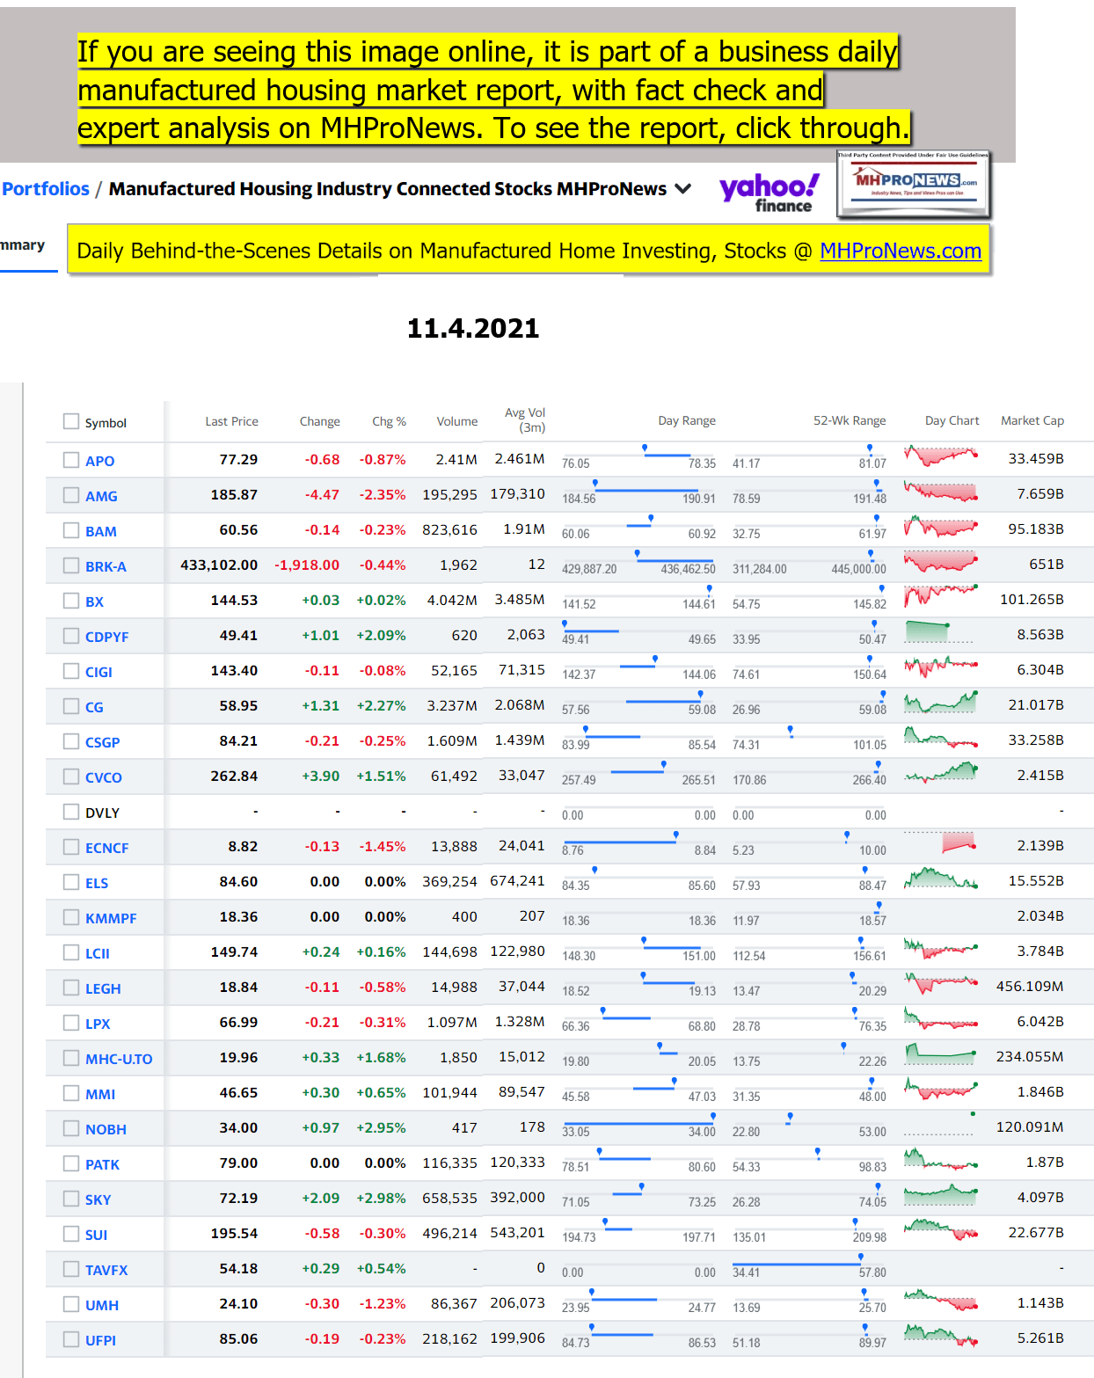
Task: Open the KMMPF ticker link
Action: 111,918
